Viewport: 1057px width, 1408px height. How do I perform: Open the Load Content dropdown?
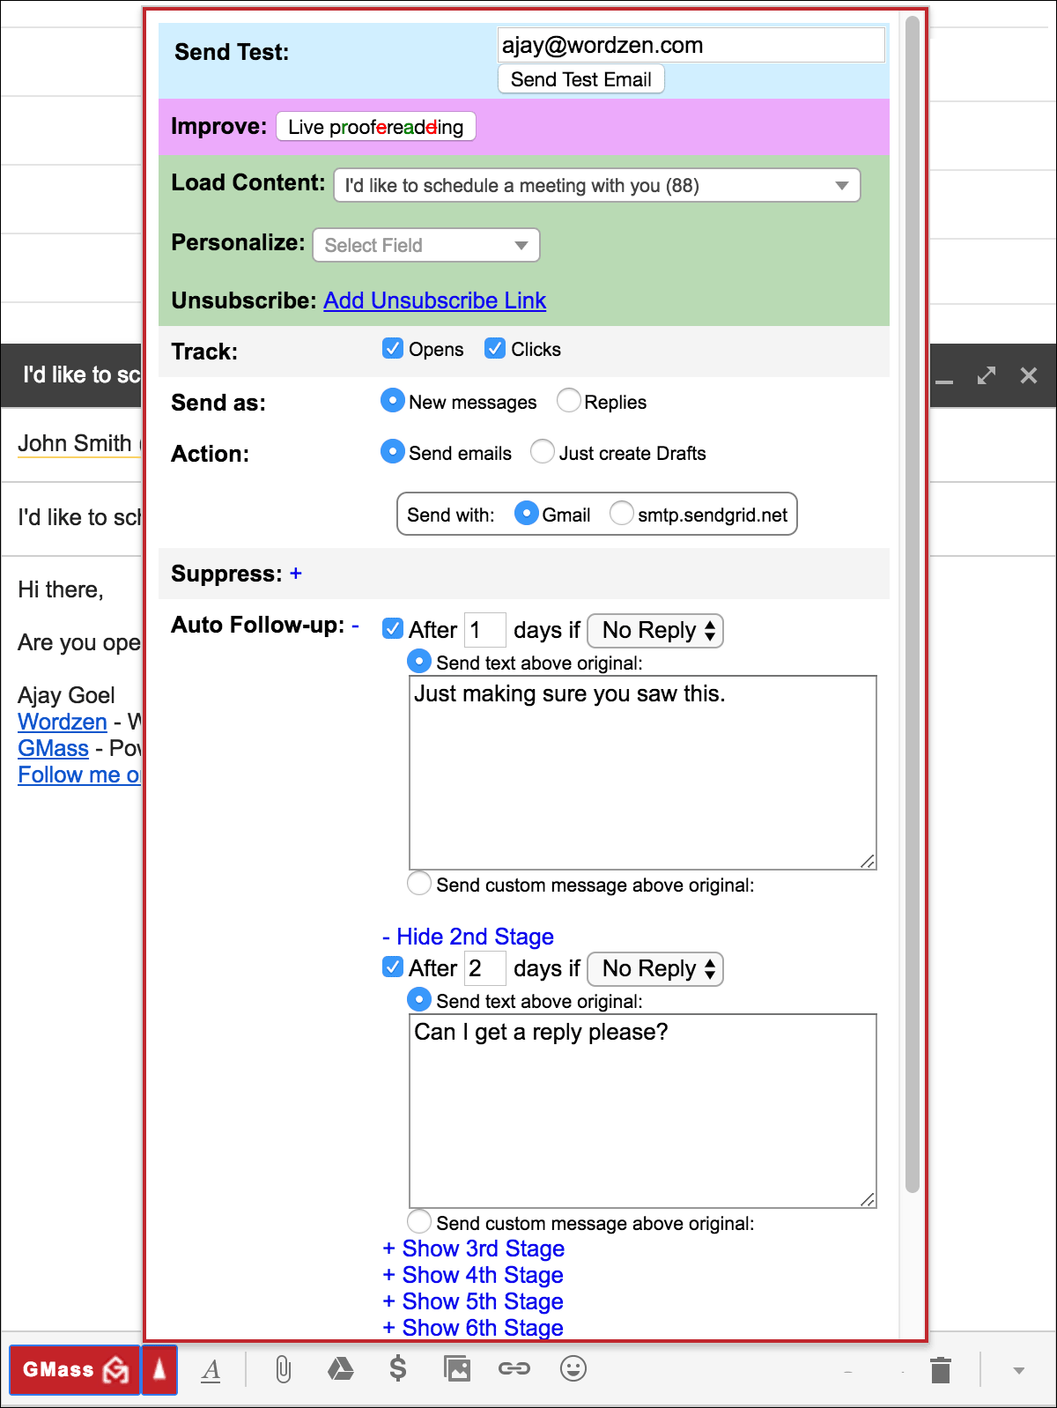[x=596, y=186]
